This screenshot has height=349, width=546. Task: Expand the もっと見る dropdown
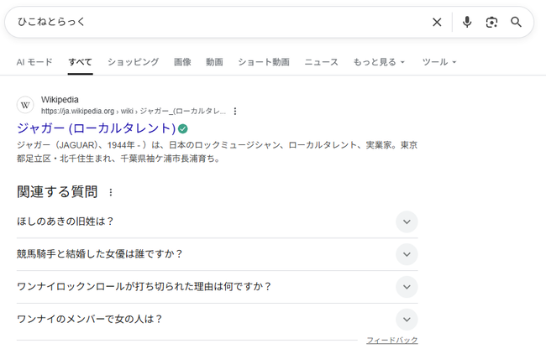tap(379, 62)
